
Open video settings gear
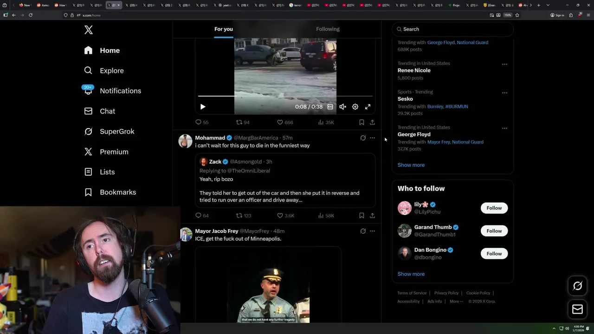355,107
